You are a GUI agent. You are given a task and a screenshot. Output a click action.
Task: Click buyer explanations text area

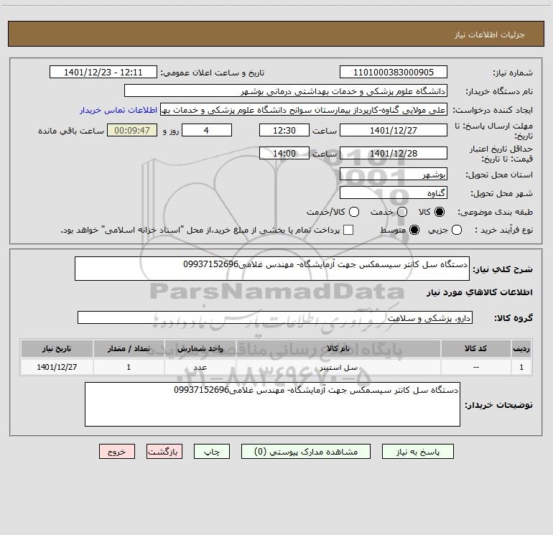point(272,404)
